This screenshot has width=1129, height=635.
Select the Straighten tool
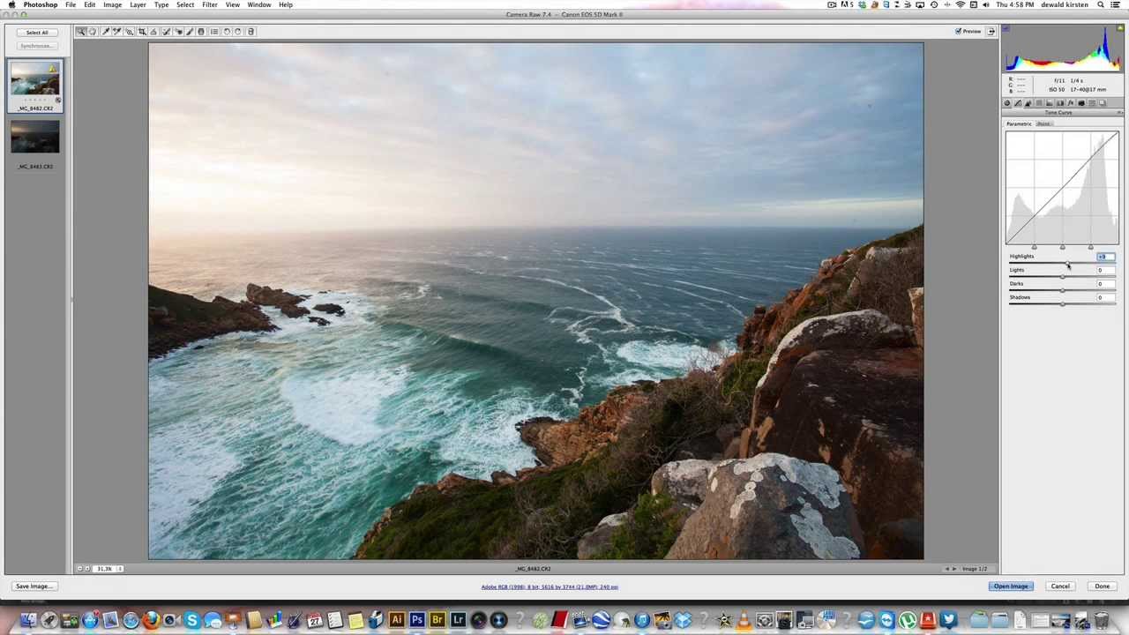(x=153, y=32)
